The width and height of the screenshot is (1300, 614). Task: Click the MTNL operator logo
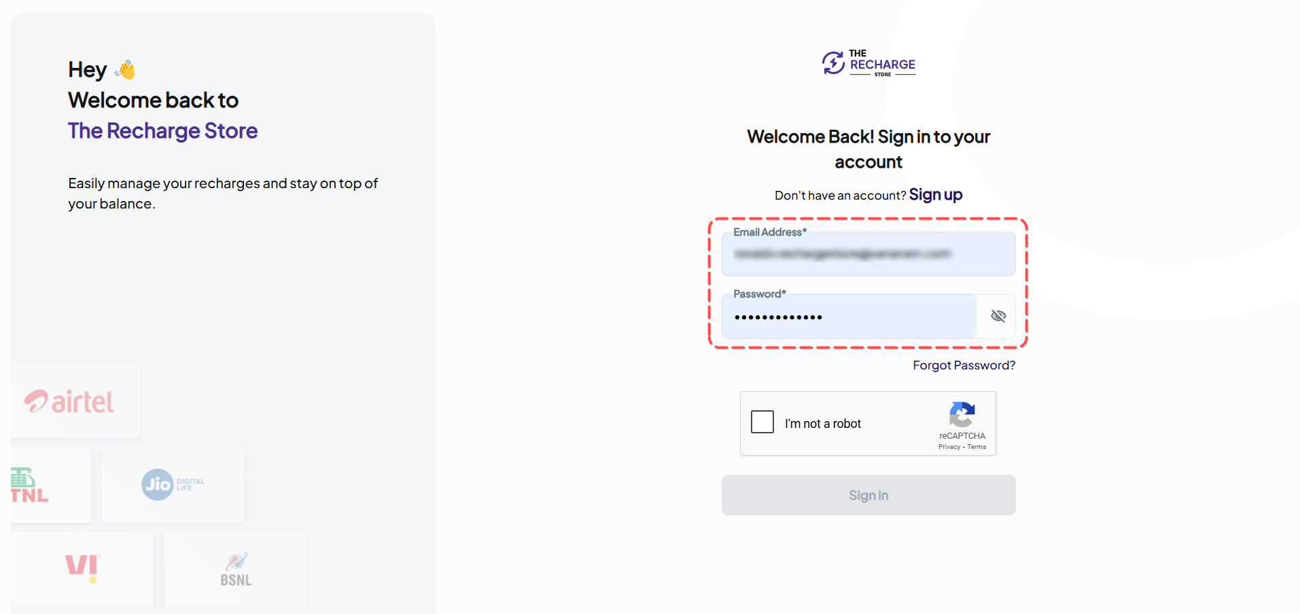coord(29,486)
